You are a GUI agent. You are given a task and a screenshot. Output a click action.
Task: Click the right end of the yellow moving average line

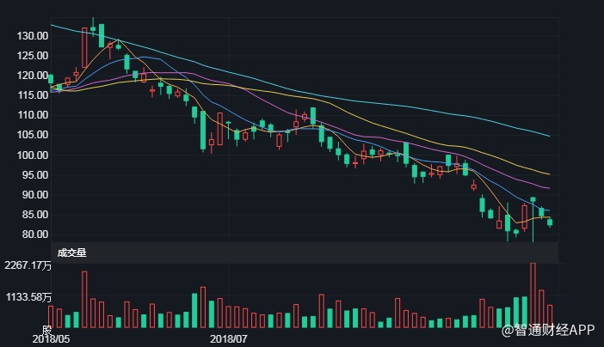point(548,173)
